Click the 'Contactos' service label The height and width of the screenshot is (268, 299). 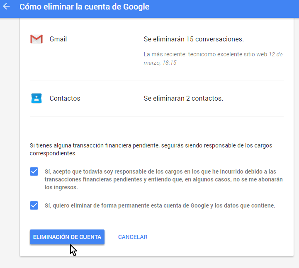[x=65, y=98]
